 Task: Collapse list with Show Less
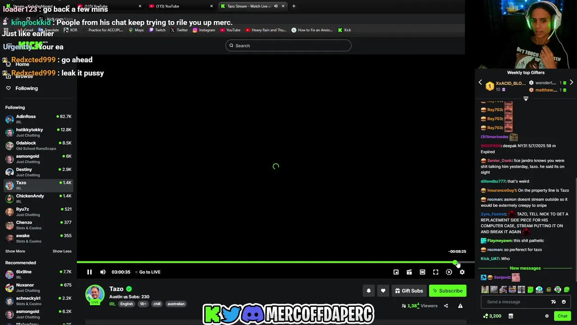[62, 251]
